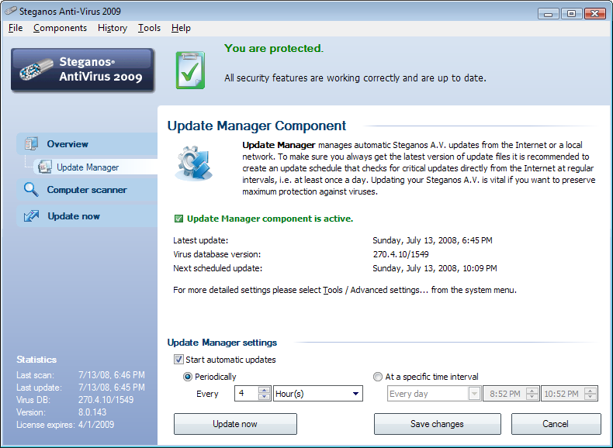This screenshot has height=448, width=613.
Task: Click the Update now button
Action: pos(235,424)
